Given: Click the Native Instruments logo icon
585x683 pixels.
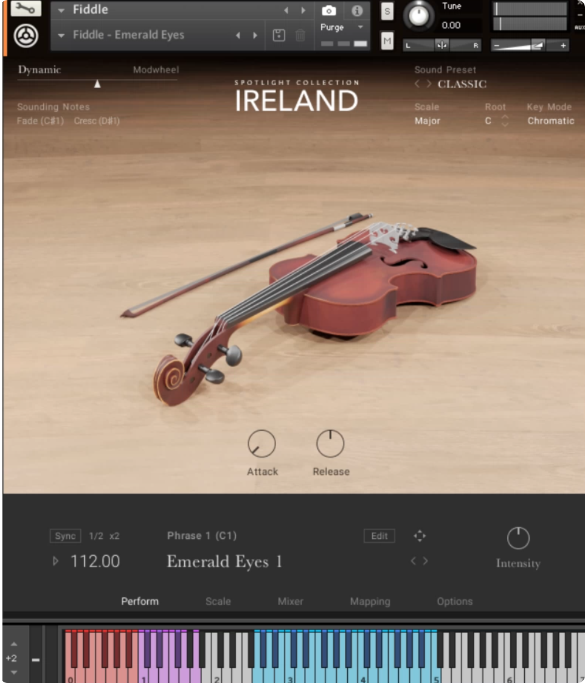Looking at the screenshot, I should (x=26, y=36).
